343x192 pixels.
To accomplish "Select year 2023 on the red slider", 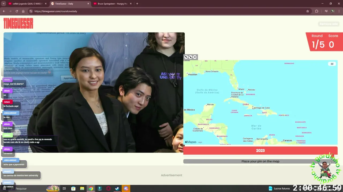I will tap(260, 151).
